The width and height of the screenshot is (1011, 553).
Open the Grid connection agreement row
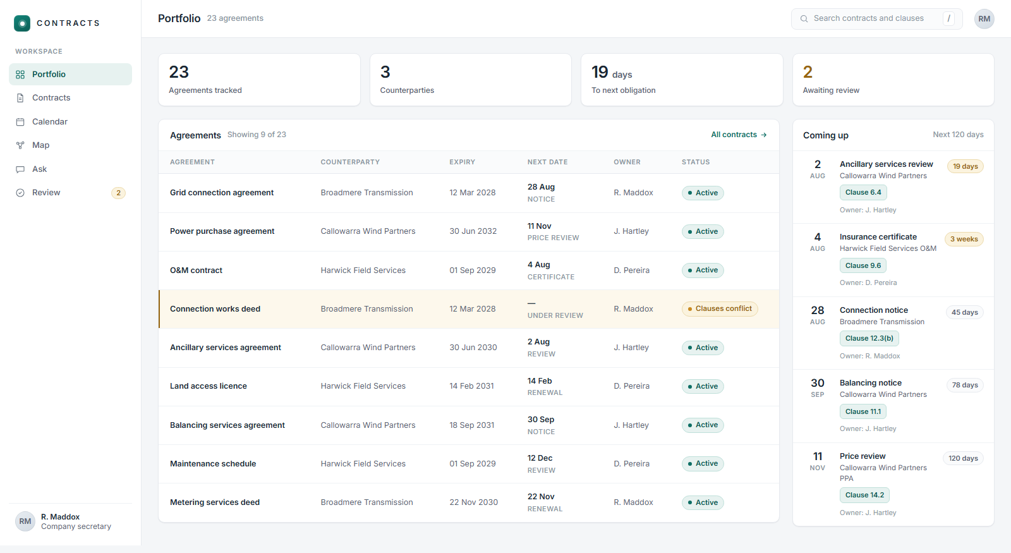[469, 193]
